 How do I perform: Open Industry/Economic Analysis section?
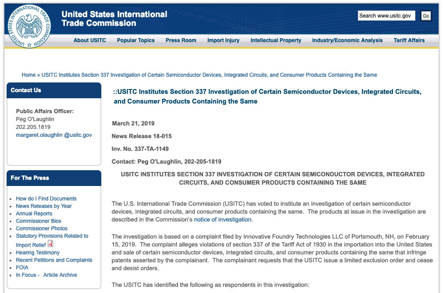pyautogui.click(x=347, y=40)
